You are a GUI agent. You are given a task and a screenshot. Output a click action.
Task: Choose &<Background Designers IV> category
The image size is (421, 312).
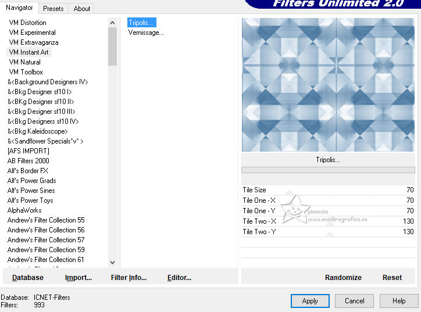[48, 82]
